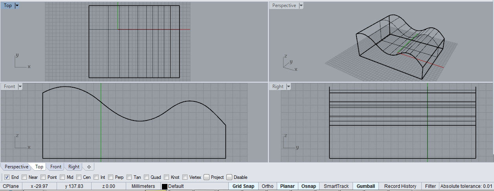The image size is (494, 191).
Task: Enable the Tan object snap
Action: 130,177
